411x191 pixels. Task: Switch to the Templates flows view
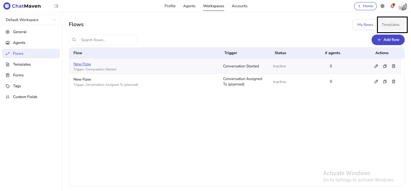click(391, 25)
